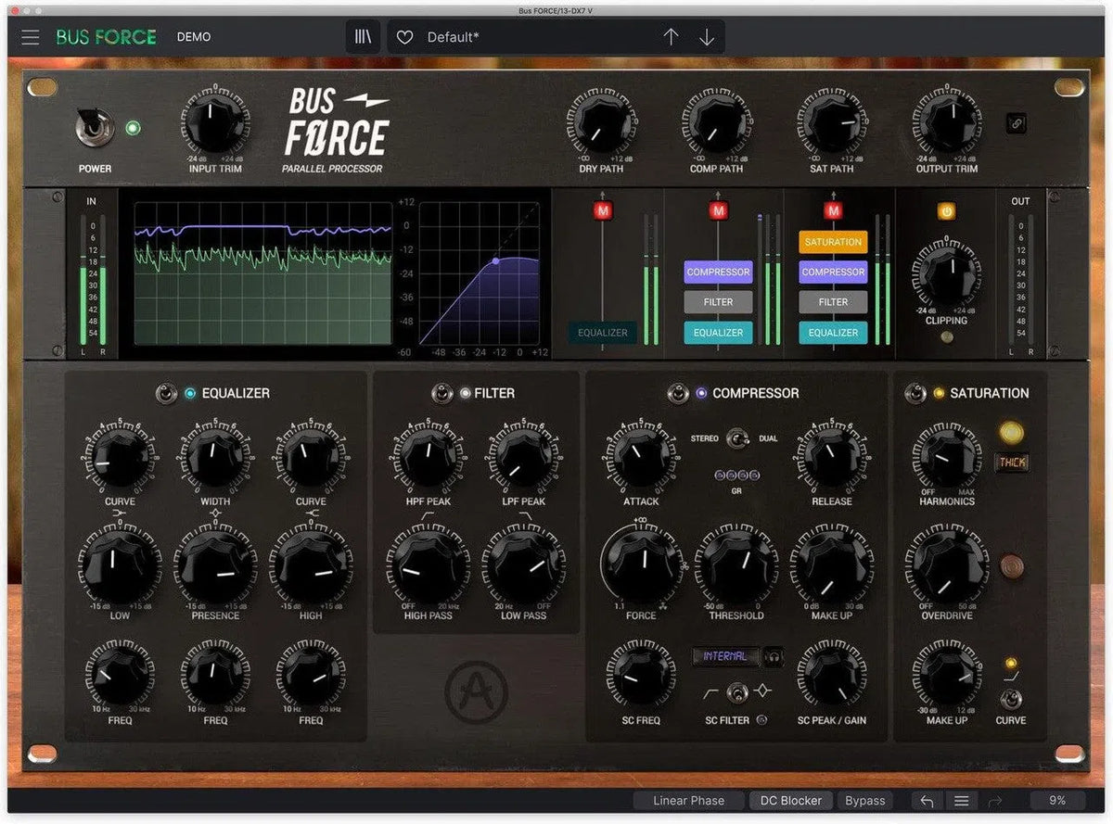The width and height of the screenshot is (1113, 824).
Task: Click the Bypass button in bottom bar
Action: tap(864, 800)
